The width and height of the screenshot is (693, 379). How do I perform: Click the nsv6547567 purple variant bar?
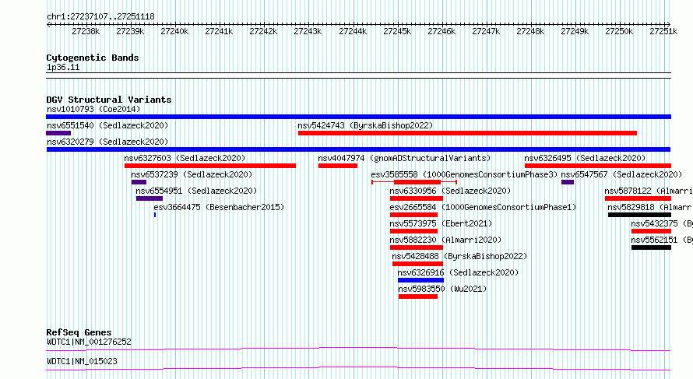pos(568,182)
